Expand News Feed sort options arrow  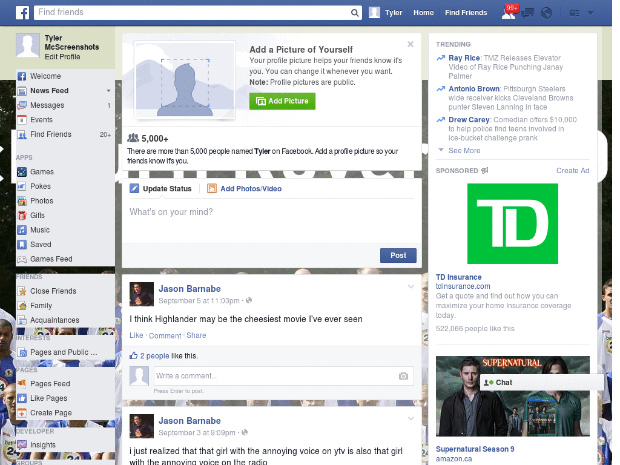coord(108,91)
